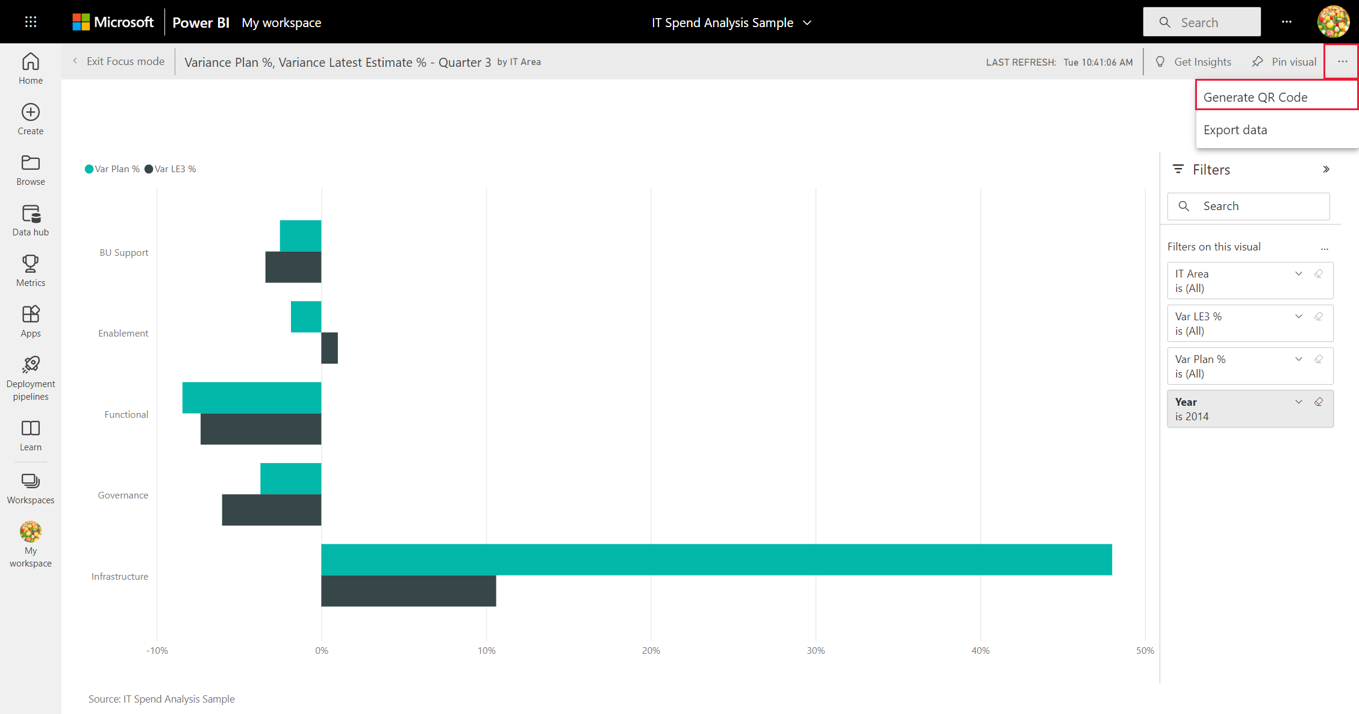Click the Filters search input field
This screenshot has width=1359, height=714.
pyautogui.click(x=1249, y=206)
